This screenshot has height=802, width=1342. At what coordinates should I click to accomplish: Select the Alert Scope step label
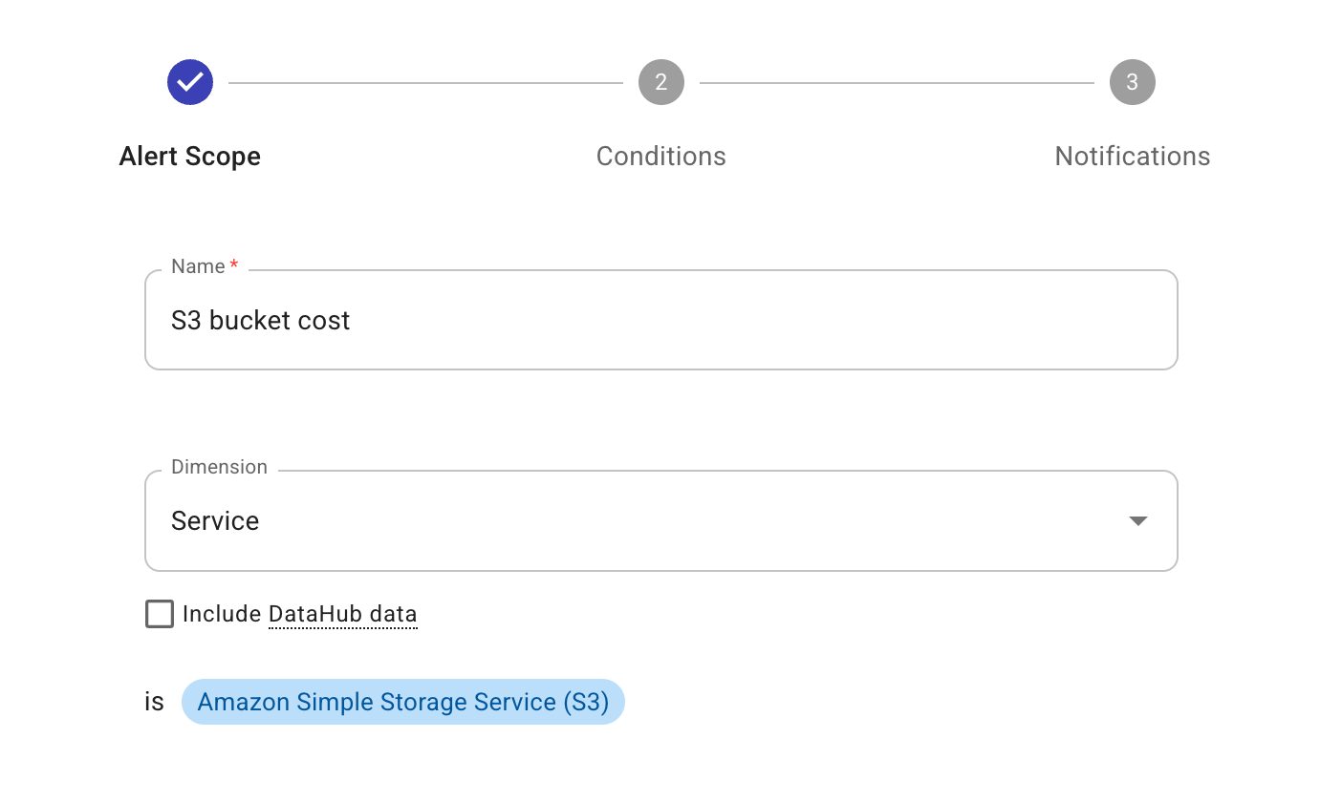tap(190, 157)
